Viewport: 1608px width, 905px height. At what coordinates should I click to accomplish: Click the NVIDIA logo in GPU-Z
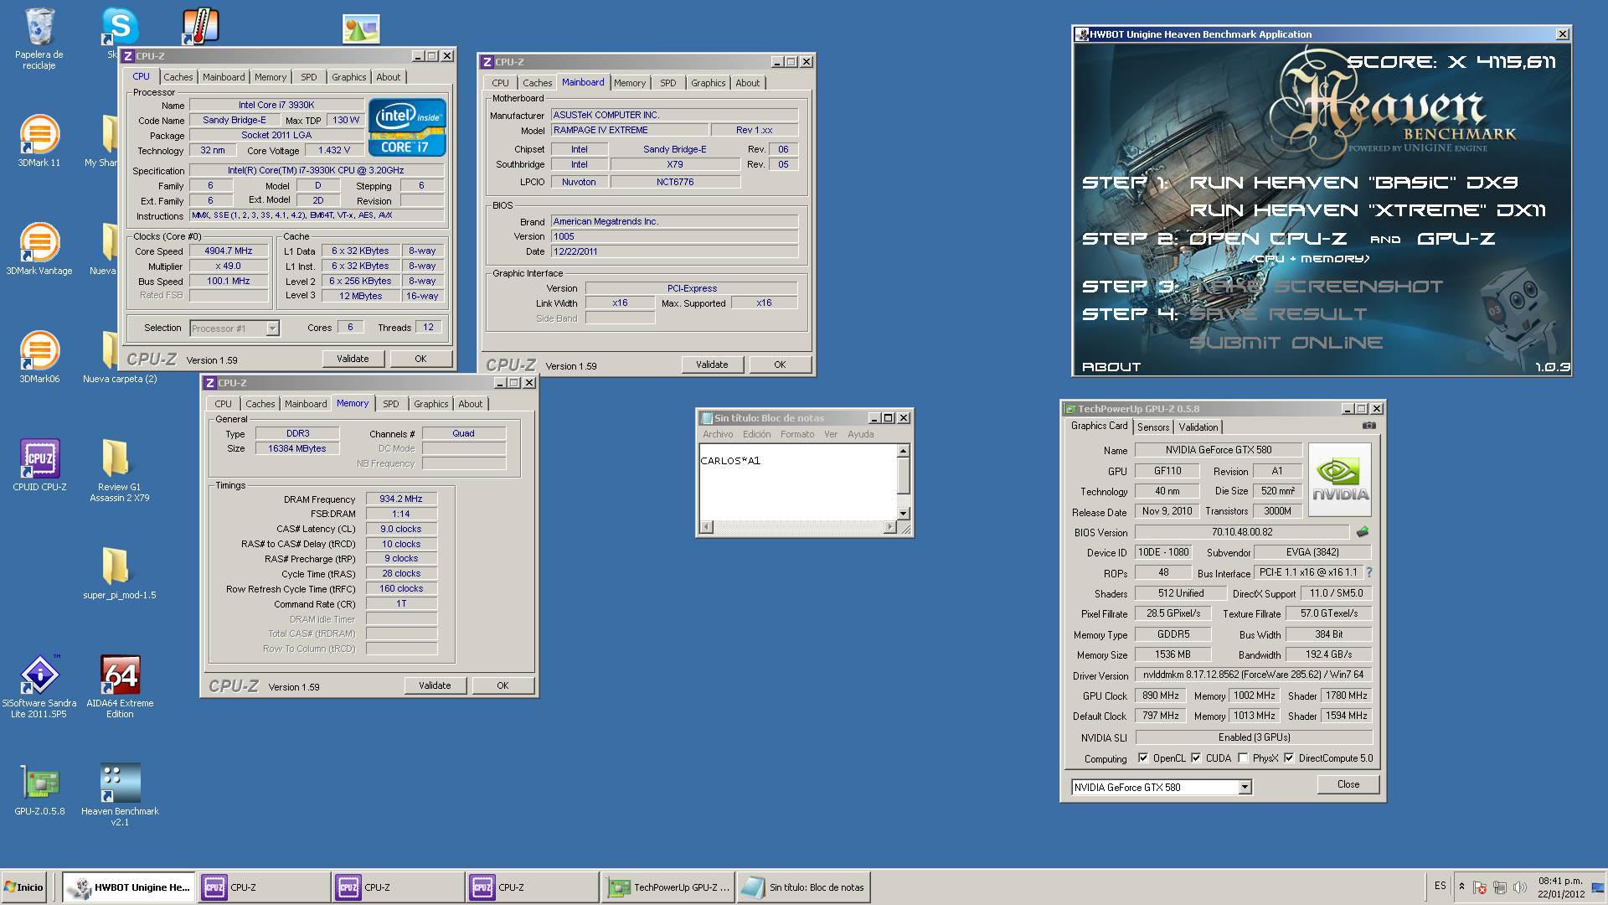pyautogui.click(x=1340, y=479)
